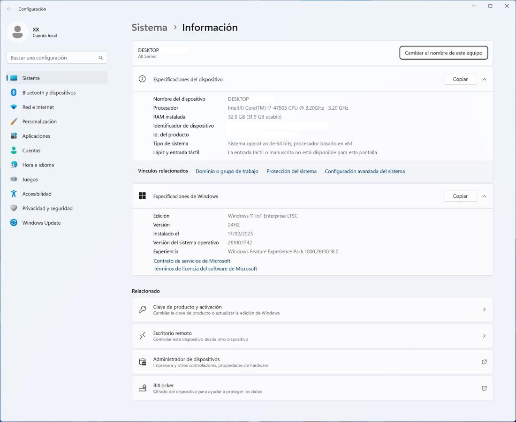Click the Juegos controller icon
The width and height of the screenshot is (516, 422).
[x=14, y=180]
